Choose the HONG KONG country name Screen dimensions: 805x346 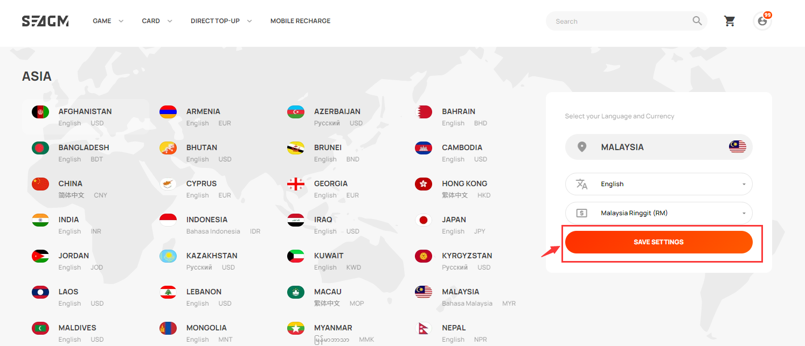(464, 183)
